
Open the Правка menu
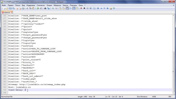[x=10, y=5]
